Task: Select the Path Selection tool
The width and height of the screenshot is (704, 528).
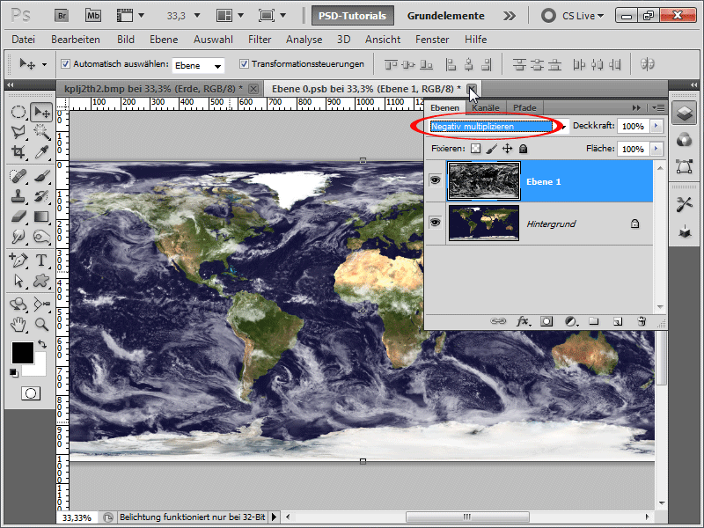Action: click(x=18, y=281)
